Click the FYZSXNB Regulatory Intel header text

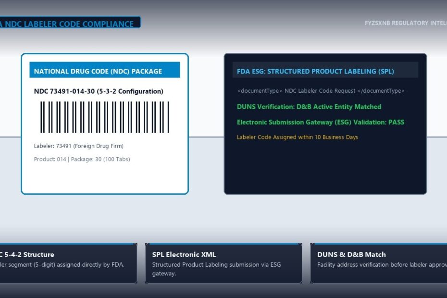(406, 23)
